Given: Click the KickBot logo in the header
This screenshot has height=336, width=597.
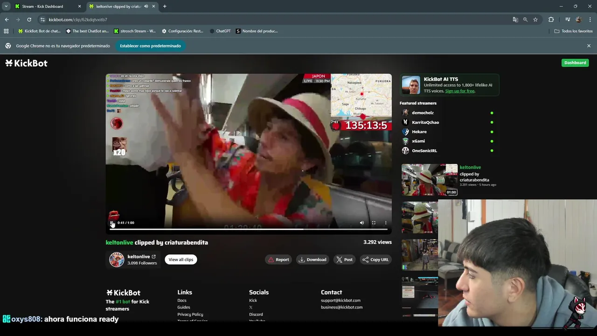Looking at the screenshot, I should click(x=26, y=63).
